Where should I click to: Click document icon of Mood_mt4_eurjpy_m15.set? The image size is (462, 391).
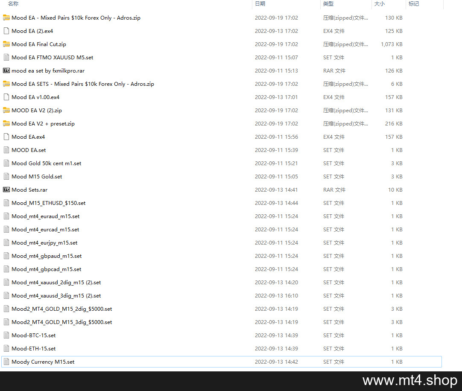pyautogui.click(x=6, y=243)
